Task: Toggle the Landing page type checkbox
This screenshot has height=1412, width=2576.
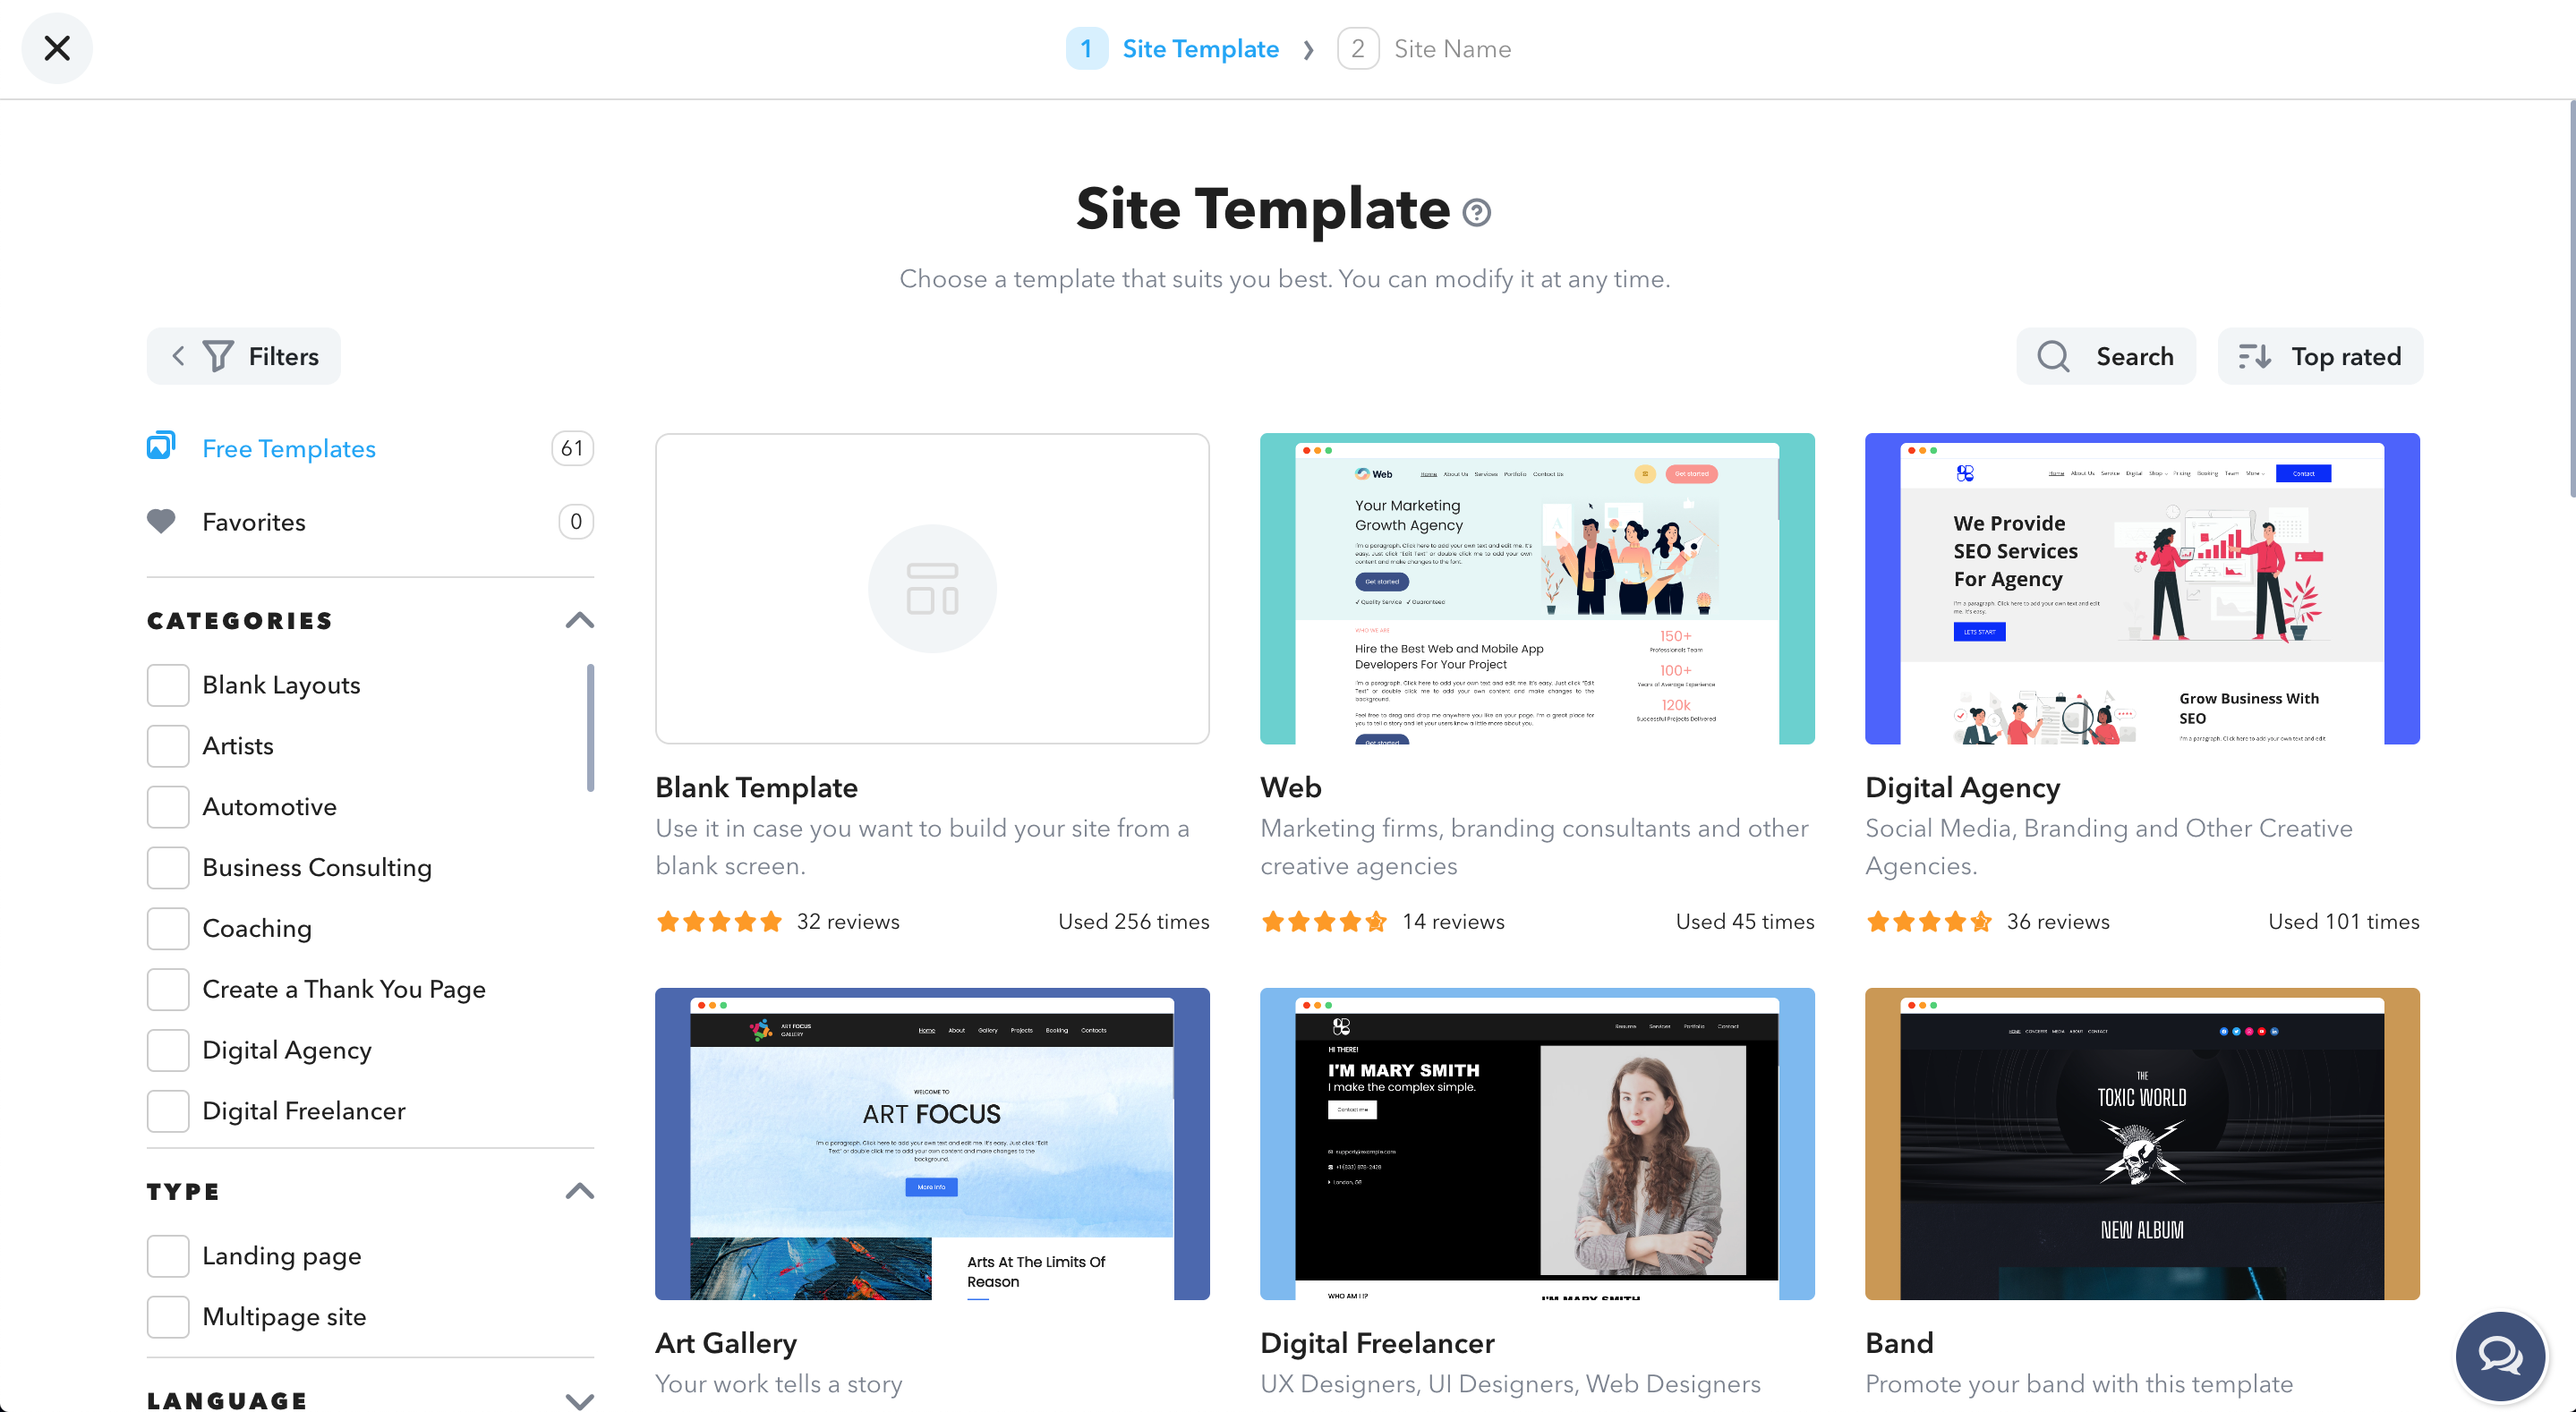Action: point(167,1255)
